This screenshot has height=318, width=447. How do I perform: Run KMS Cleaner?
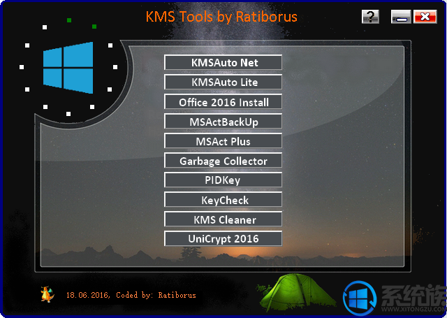223,219
